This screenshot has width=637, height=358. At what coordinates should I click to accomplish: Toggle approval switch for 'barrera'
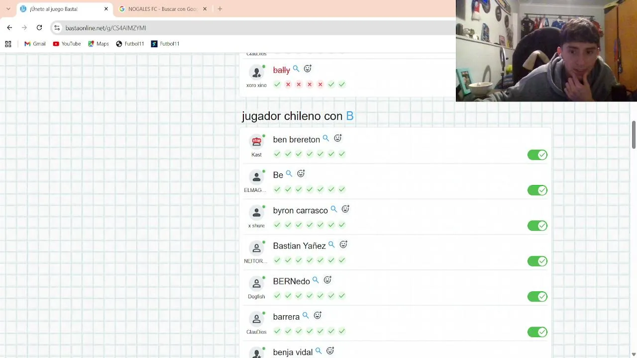(x=537, y=332)
